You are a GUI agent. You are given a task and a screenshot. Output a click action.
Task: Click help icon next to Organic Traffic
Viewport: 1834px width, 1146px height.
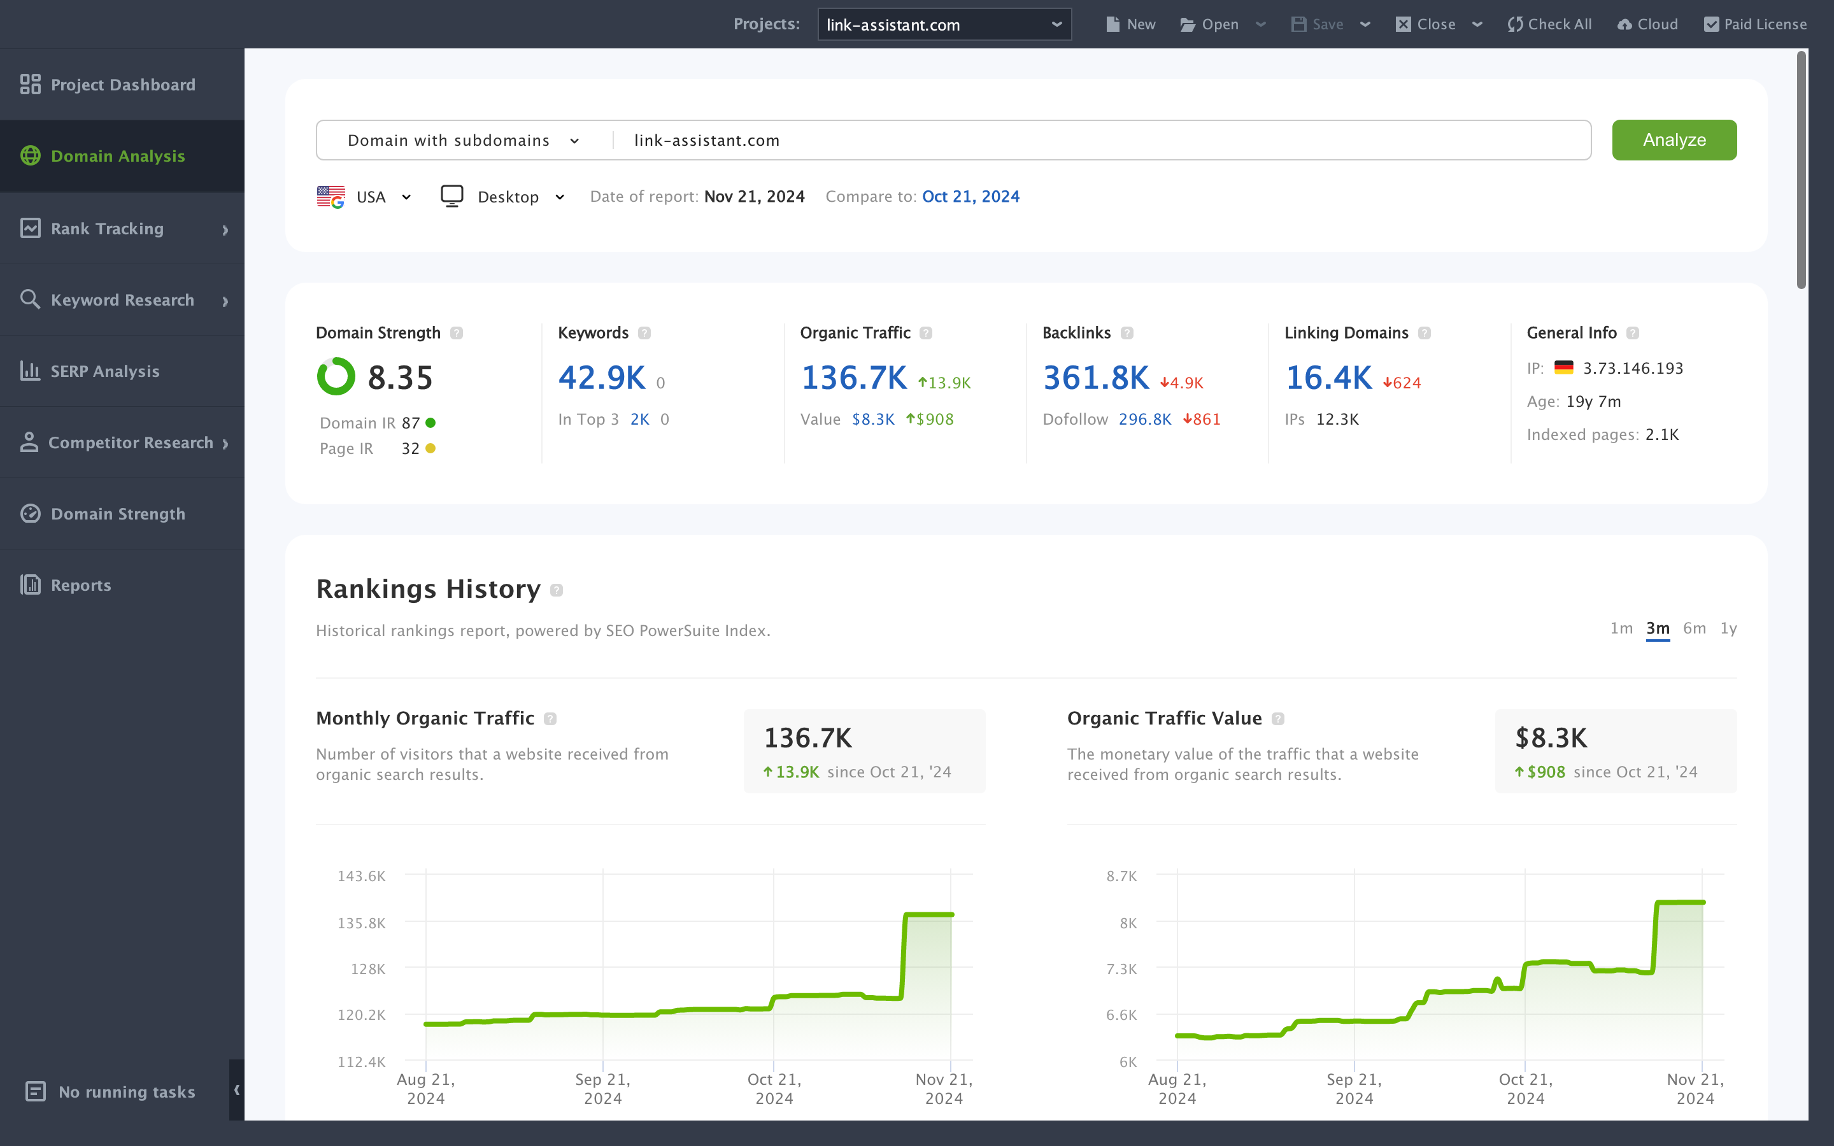click(926, 333)
